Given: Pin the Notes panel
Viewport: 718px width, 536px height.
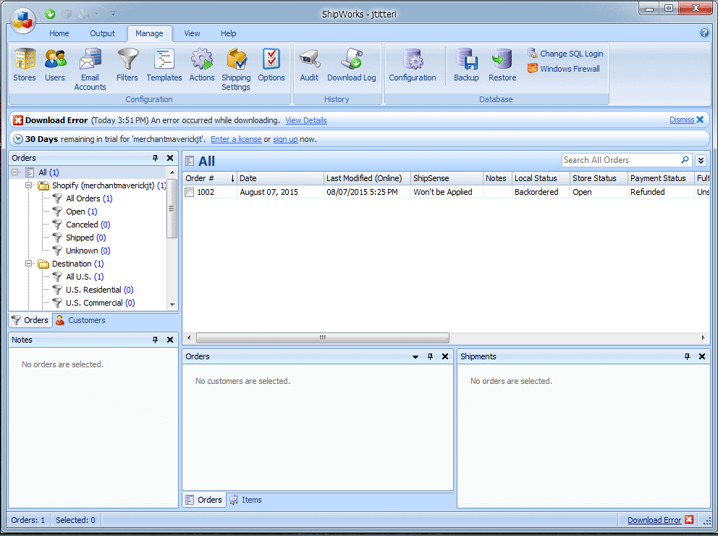Looking at the screenshot, I should click(155, 340).
